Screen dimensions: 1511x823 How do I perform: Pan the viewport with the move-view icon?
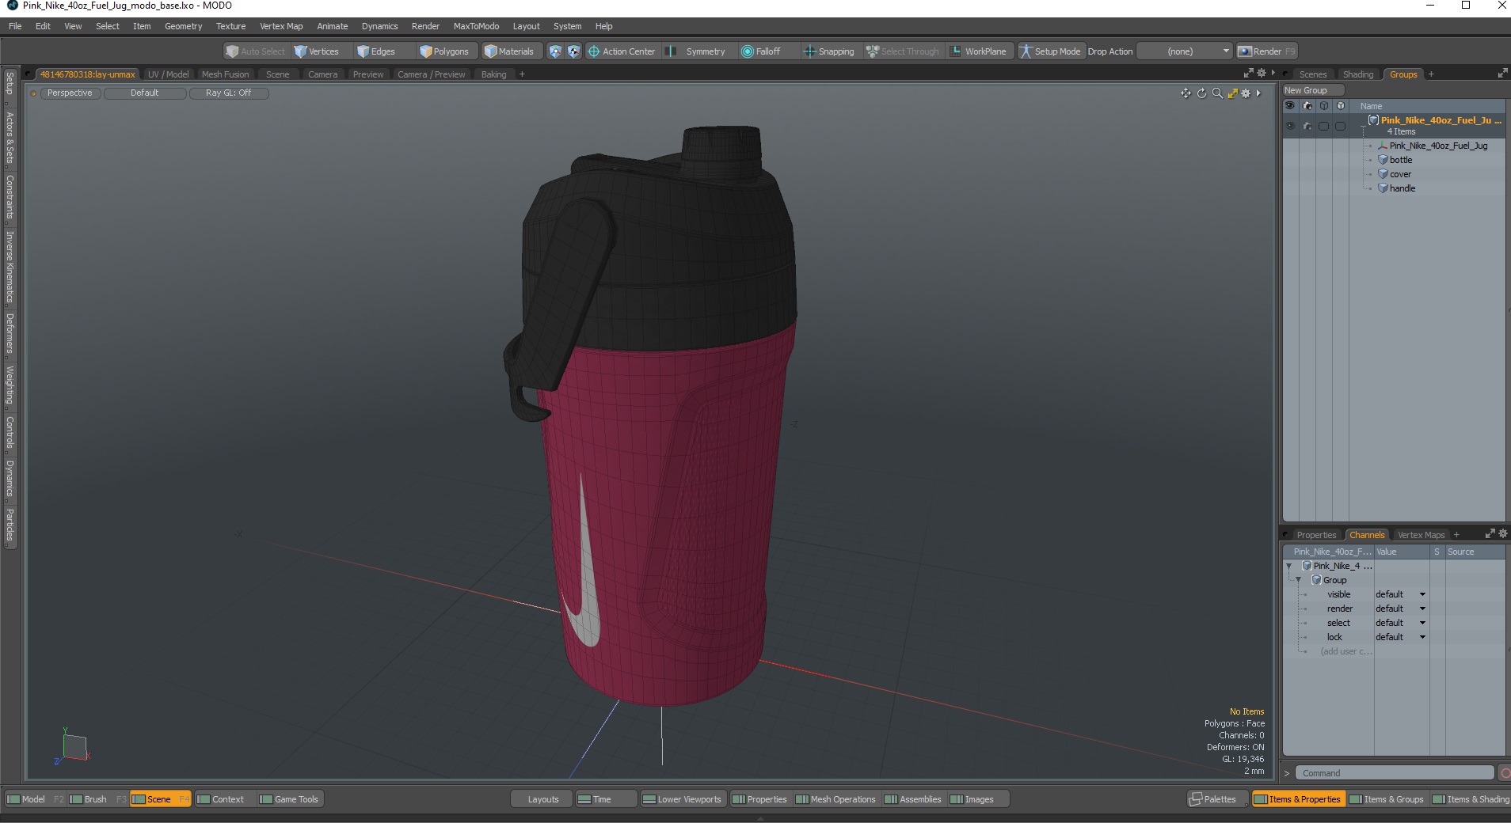[1186, 93]
